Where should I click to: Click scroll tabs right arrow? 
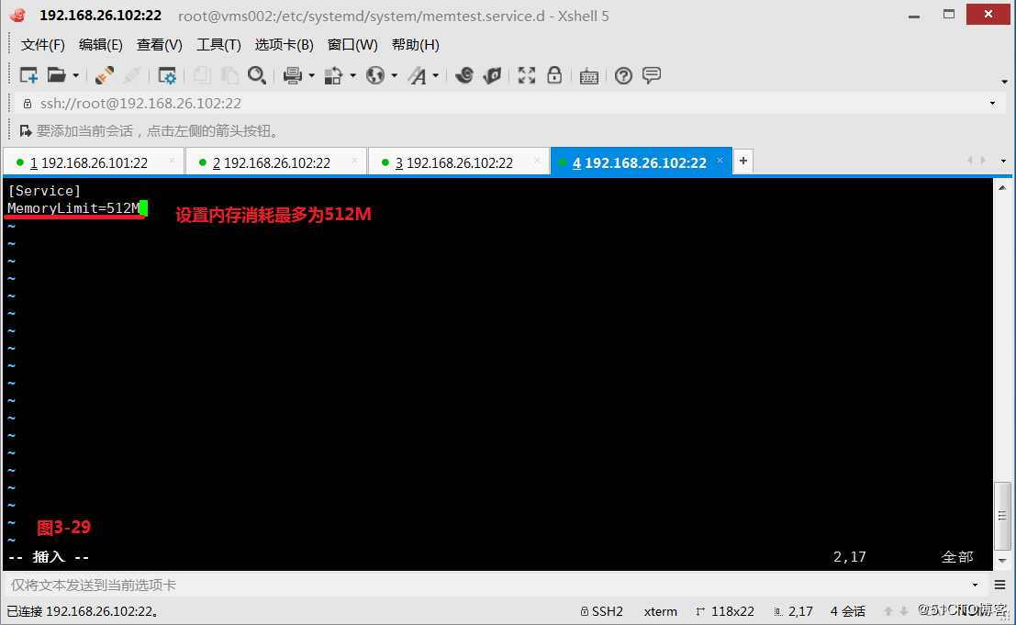984,161
